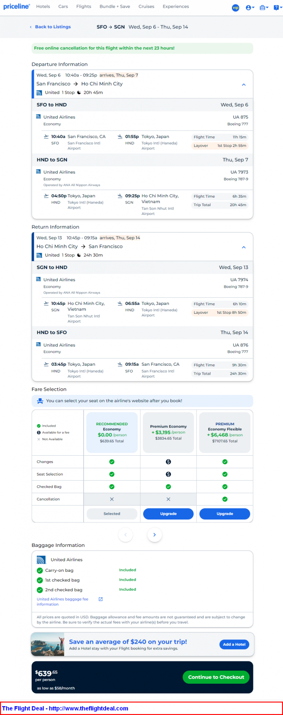Upgrade to the Premium Economy fare
This screenshot has width=283, height=715.
[x=168, y=514]
